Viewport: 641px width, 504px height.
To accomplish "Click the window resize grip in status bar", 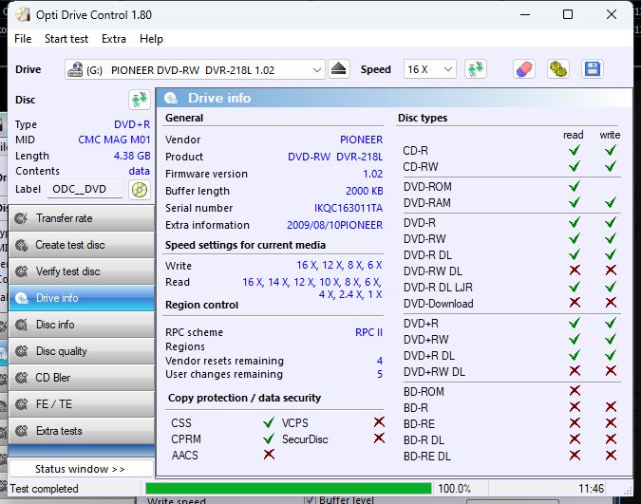I will pos(628,491).
